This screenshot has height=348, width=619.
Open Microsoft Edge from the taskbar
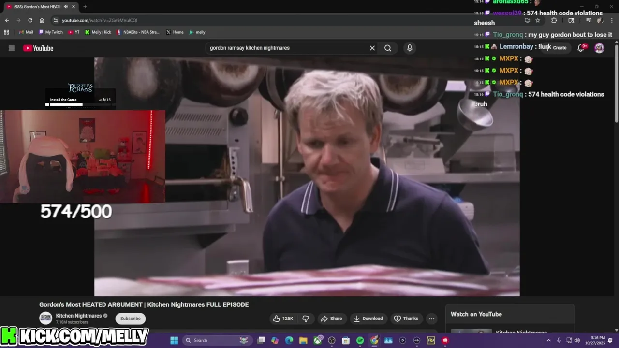coord(289,340)
